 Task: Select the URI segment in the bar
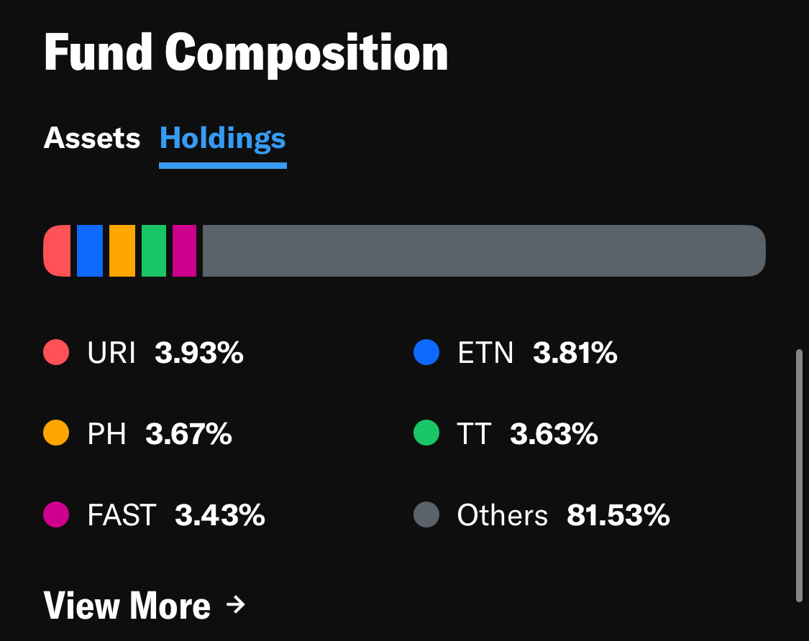(56, 251)
